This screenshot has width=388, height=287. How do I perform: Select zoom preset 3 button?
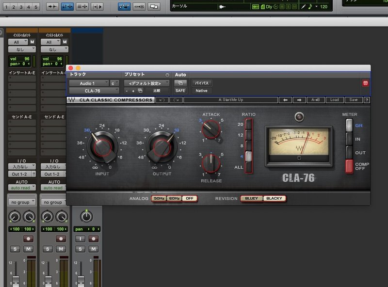(x=21, y=7)
